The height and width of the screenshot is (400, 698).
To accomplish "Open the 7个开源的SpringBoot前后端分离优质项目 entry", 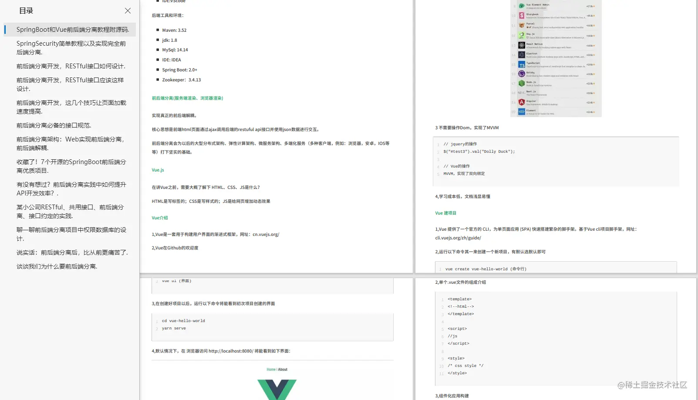I will 71,166.
